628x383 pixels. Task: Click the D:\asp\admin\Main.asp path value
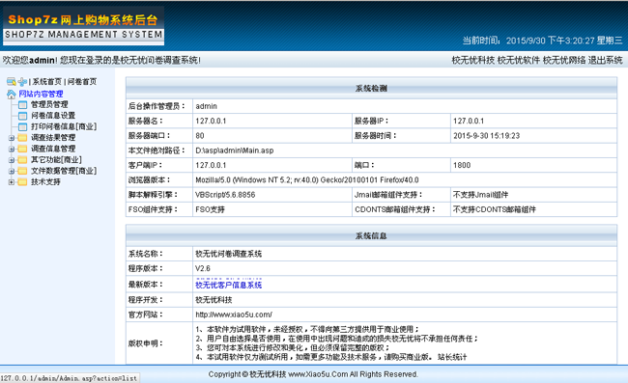point(235,150)
